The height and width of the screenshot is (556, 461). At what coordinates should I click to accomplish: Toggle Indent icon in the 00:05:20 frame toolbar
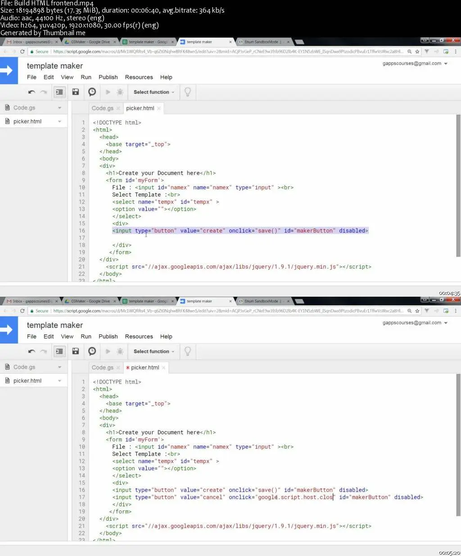tap(59, 351)
